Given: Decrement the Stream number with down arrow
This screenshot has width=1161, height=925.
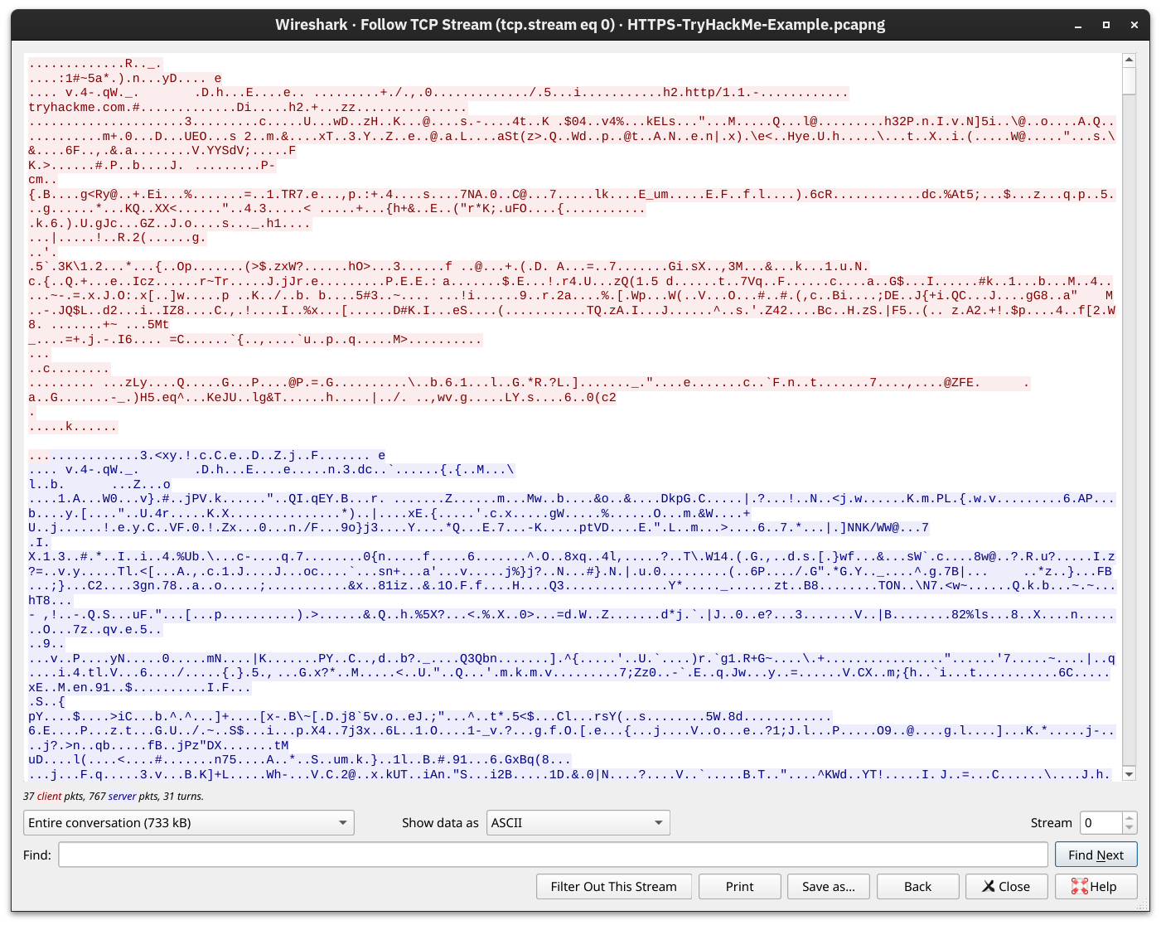Looking at the screenshot, I should coord(1129,828).
